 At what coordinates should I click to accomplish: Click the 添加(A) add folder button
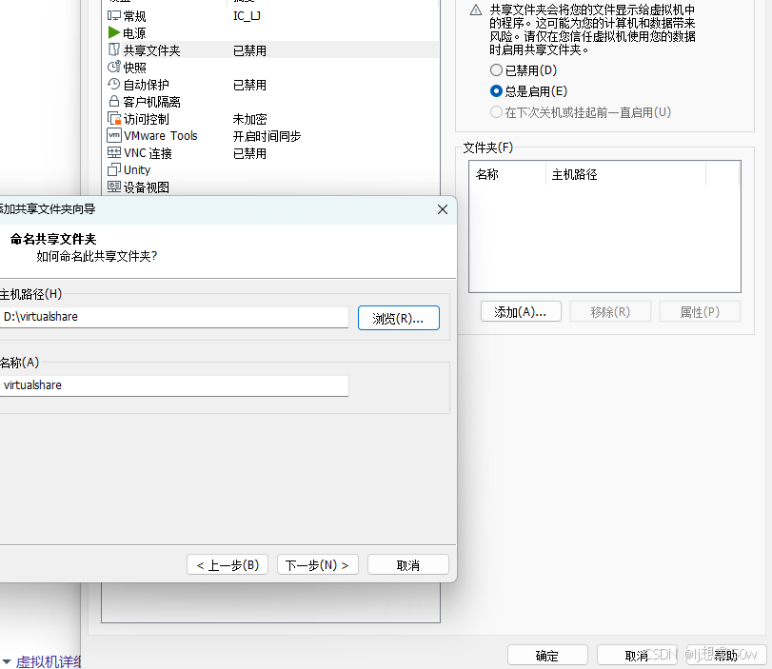[521, 311]
